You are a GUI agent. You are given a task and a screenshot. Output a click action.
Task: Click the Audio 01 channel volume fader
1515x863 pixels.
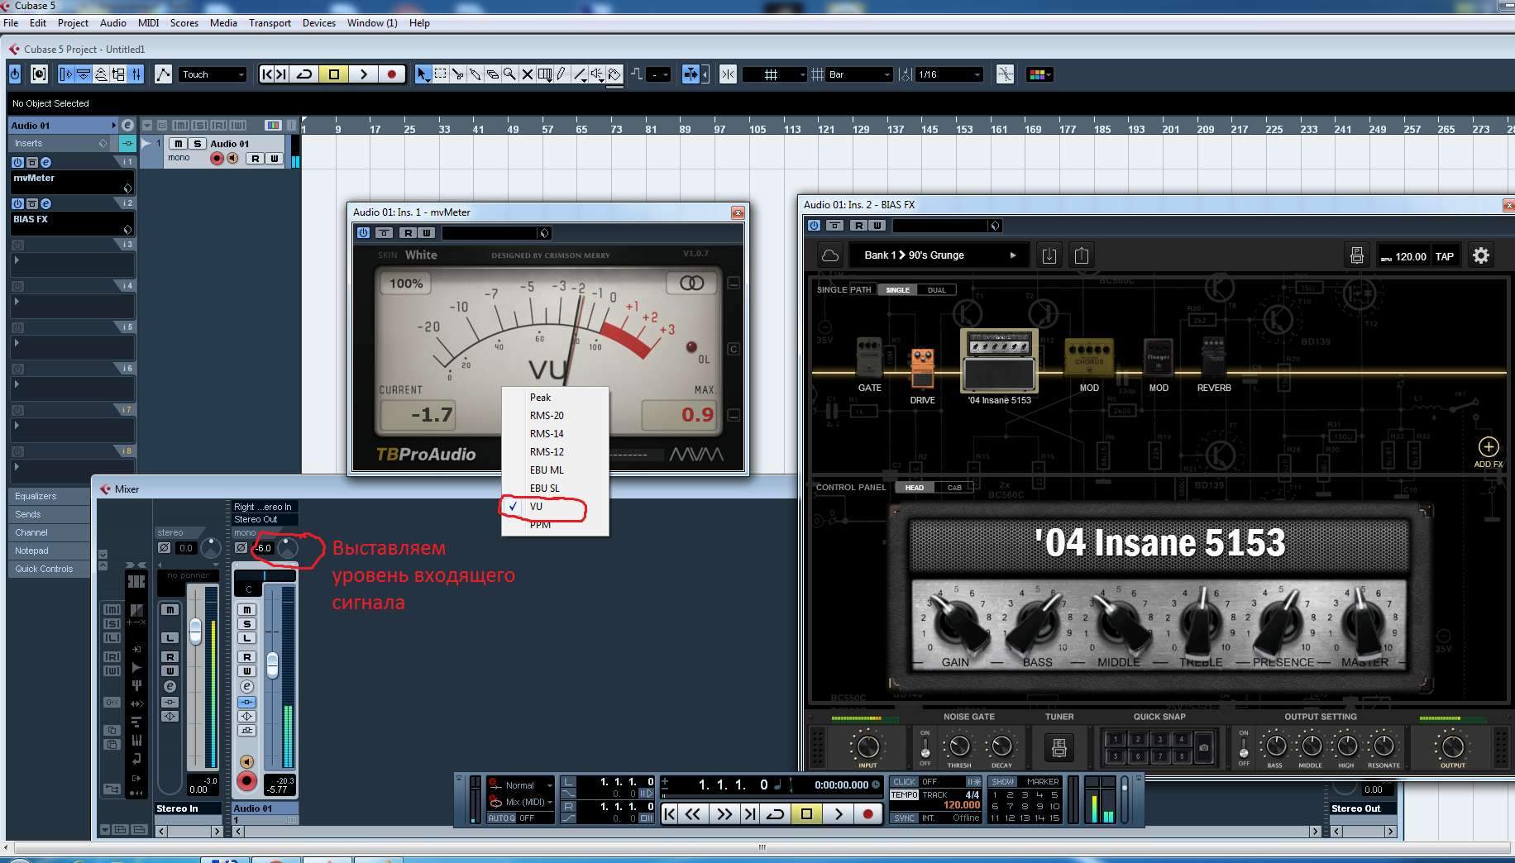tap(272, 665)
